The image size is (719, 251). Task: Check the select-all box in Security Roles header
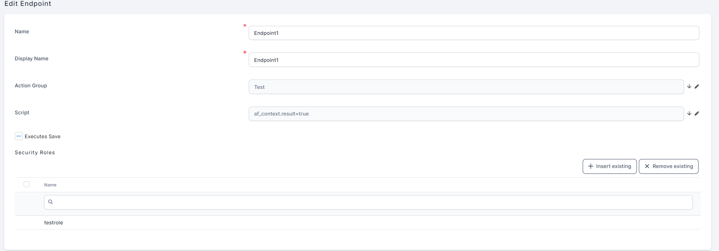click(x=27, y=184)
